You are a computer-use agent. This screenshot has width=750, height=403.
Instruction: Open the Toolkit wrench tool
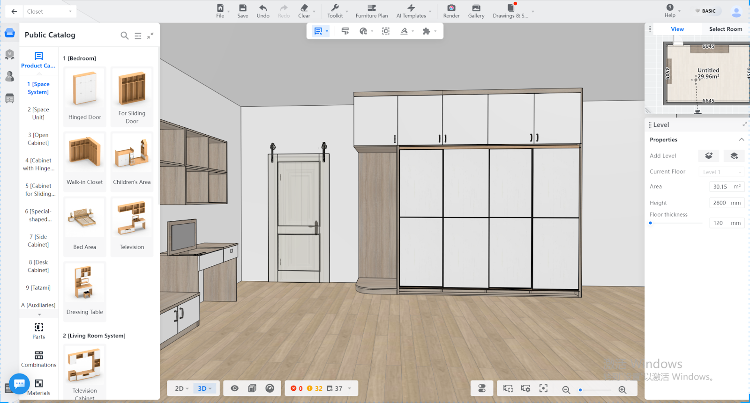[335, 8]
